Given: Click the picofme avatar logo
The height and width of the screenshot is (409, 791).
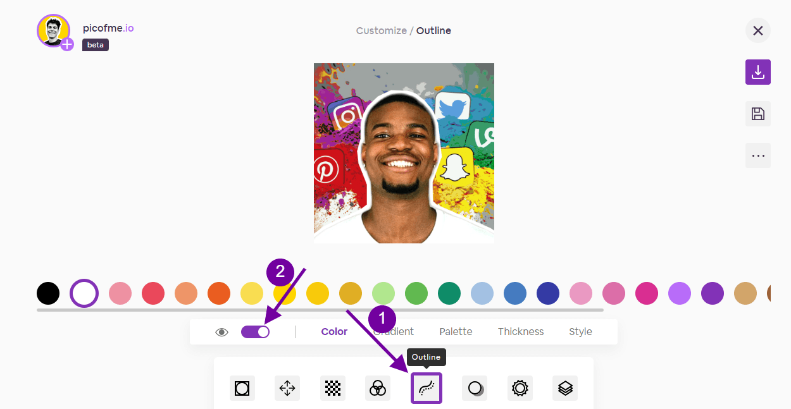Looking at the screenshot, I should (54, 31).
